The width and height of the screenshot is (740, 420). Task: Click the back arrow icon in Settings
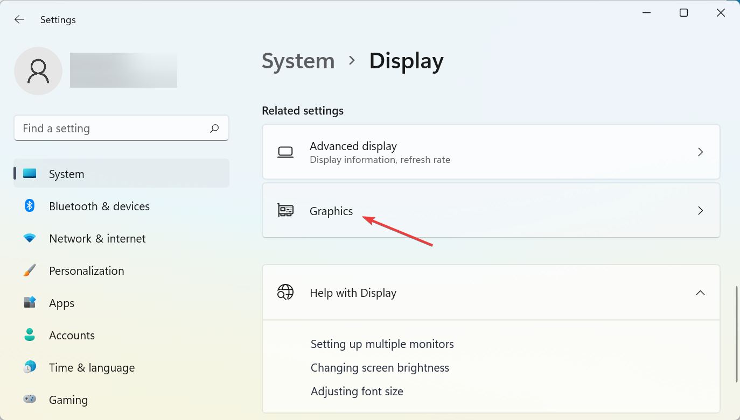click(19, 20)
